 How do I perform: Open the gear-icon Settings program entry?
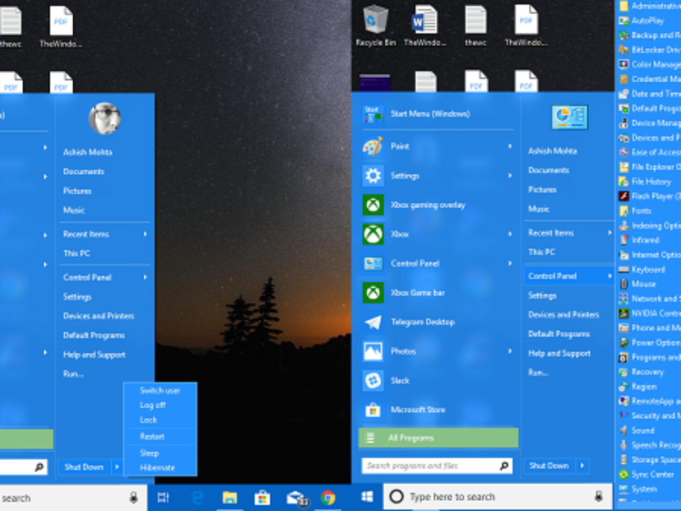coord(437,176)
